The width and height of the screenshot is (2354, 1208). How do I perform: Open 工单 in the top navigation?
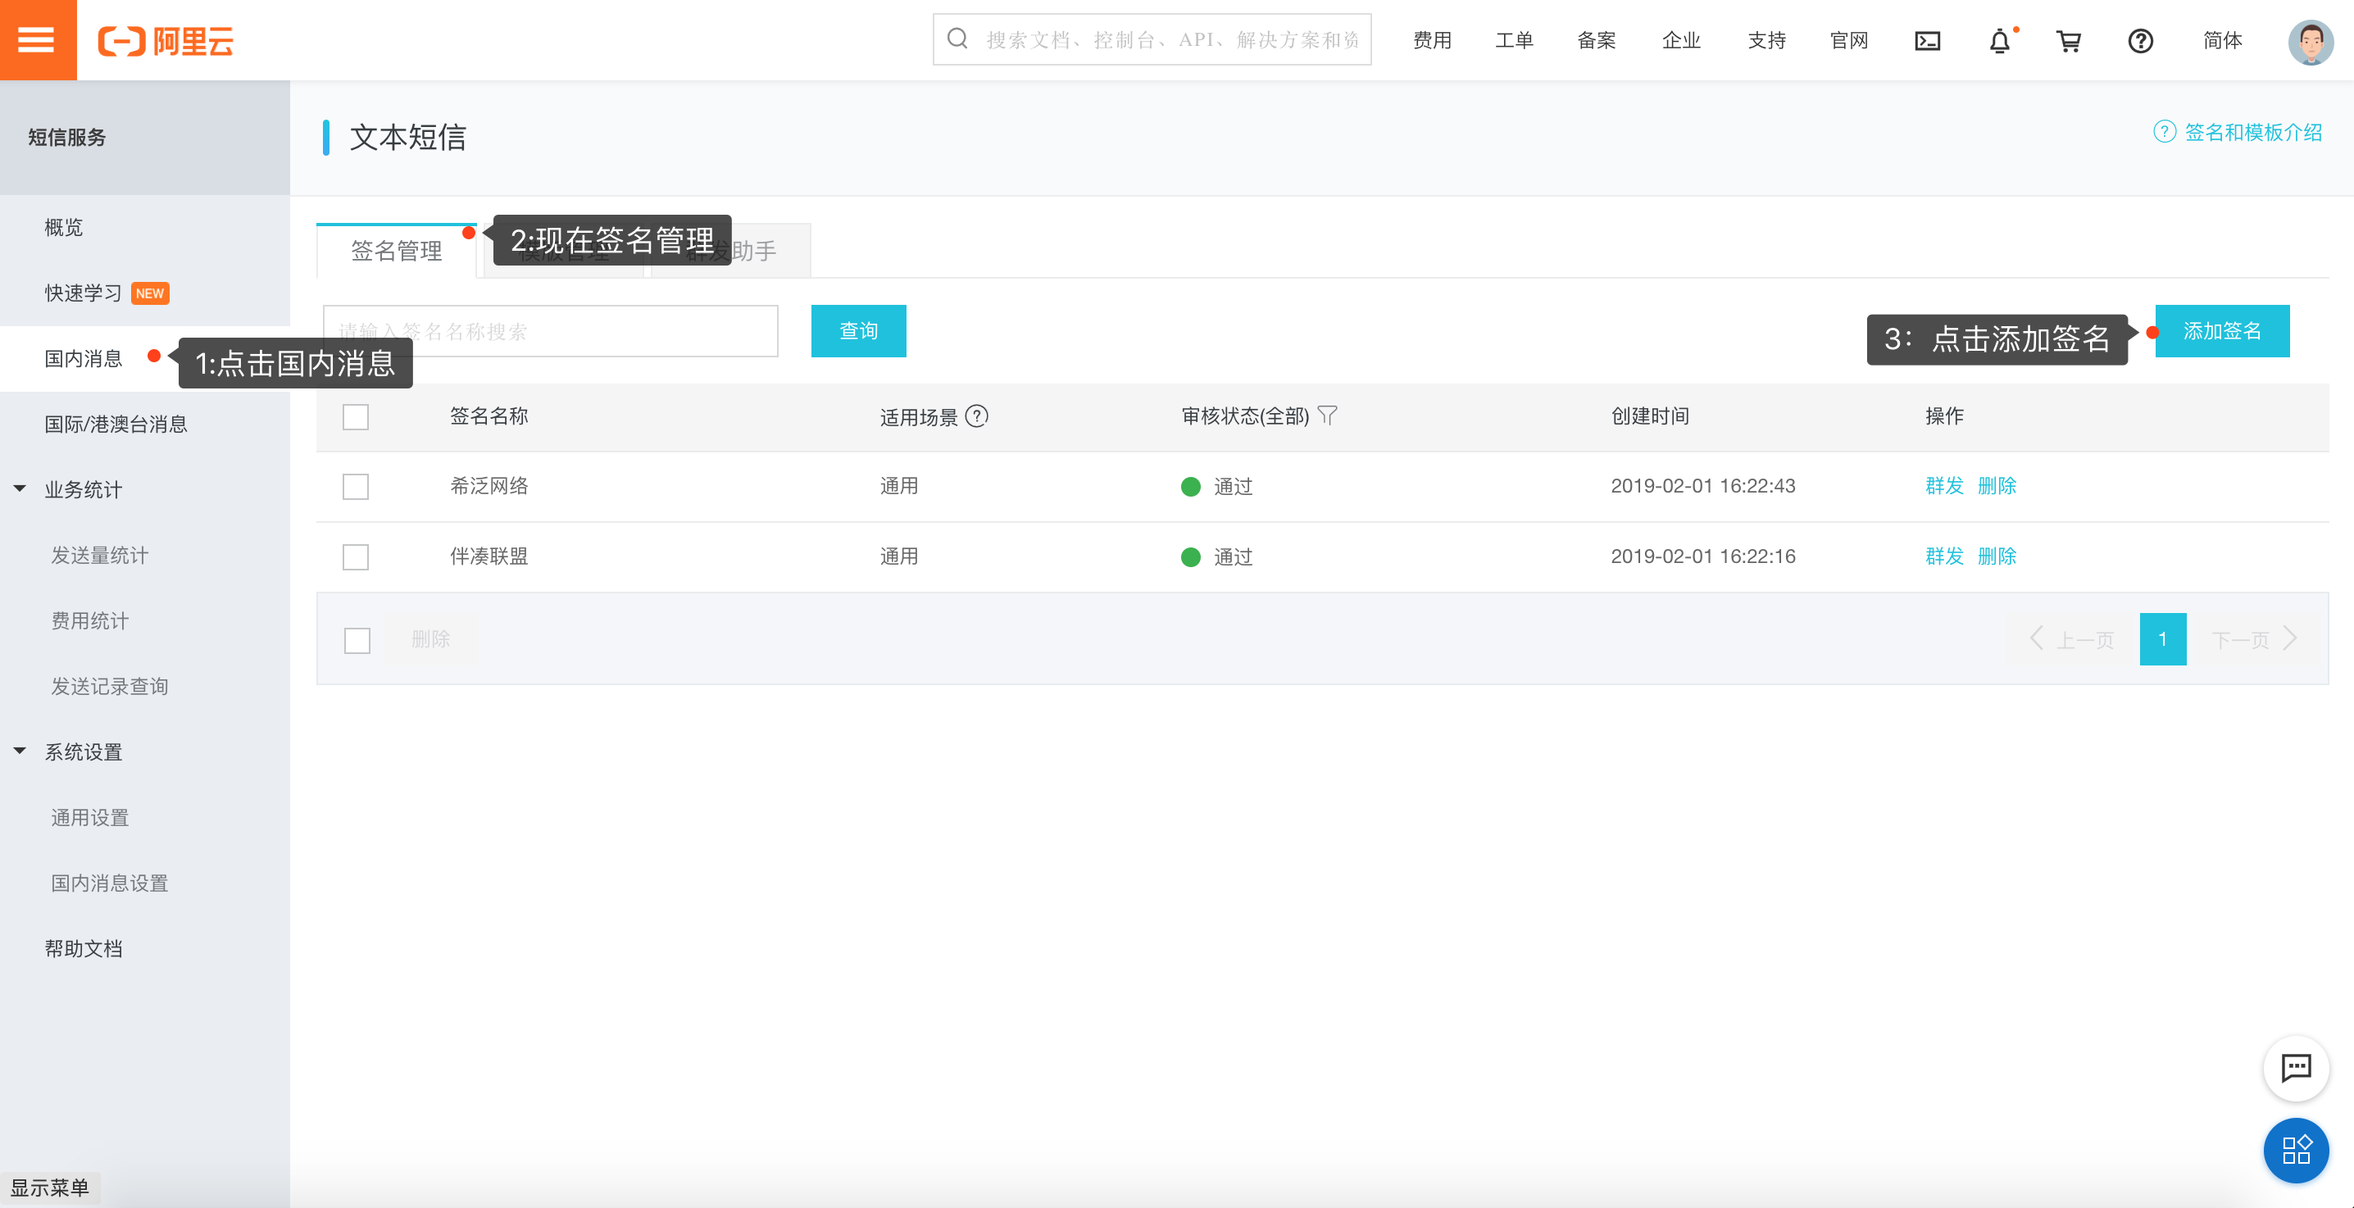pos(1514,41)
